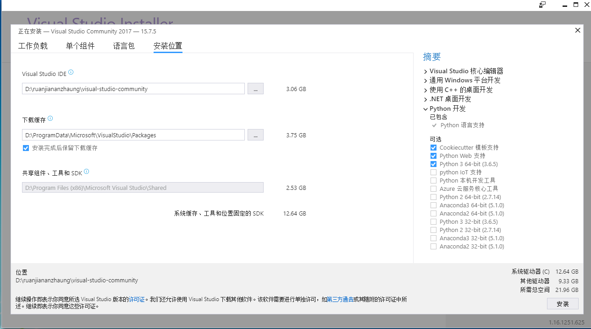Check Anaconda3 32-bit (5.1.0)

[x=433, y=238]
